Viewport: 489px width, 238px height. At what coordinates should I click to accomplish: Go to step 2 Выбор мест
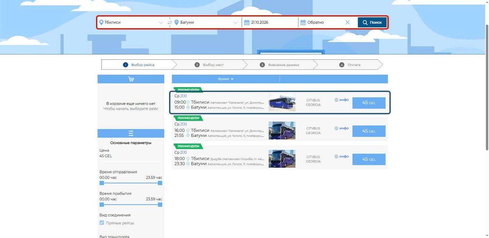coord(209,65)
